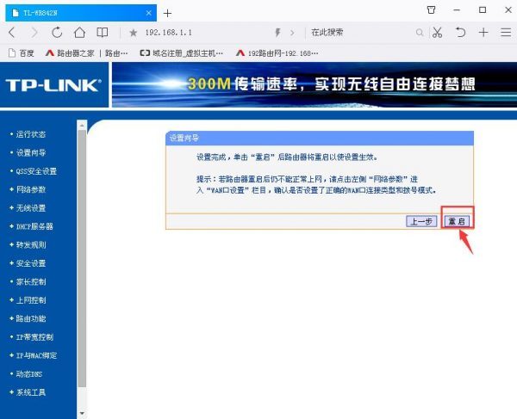This screenshot has height=419, width=517.
Task: Open the reading view book icon
Action: (103, 33)
